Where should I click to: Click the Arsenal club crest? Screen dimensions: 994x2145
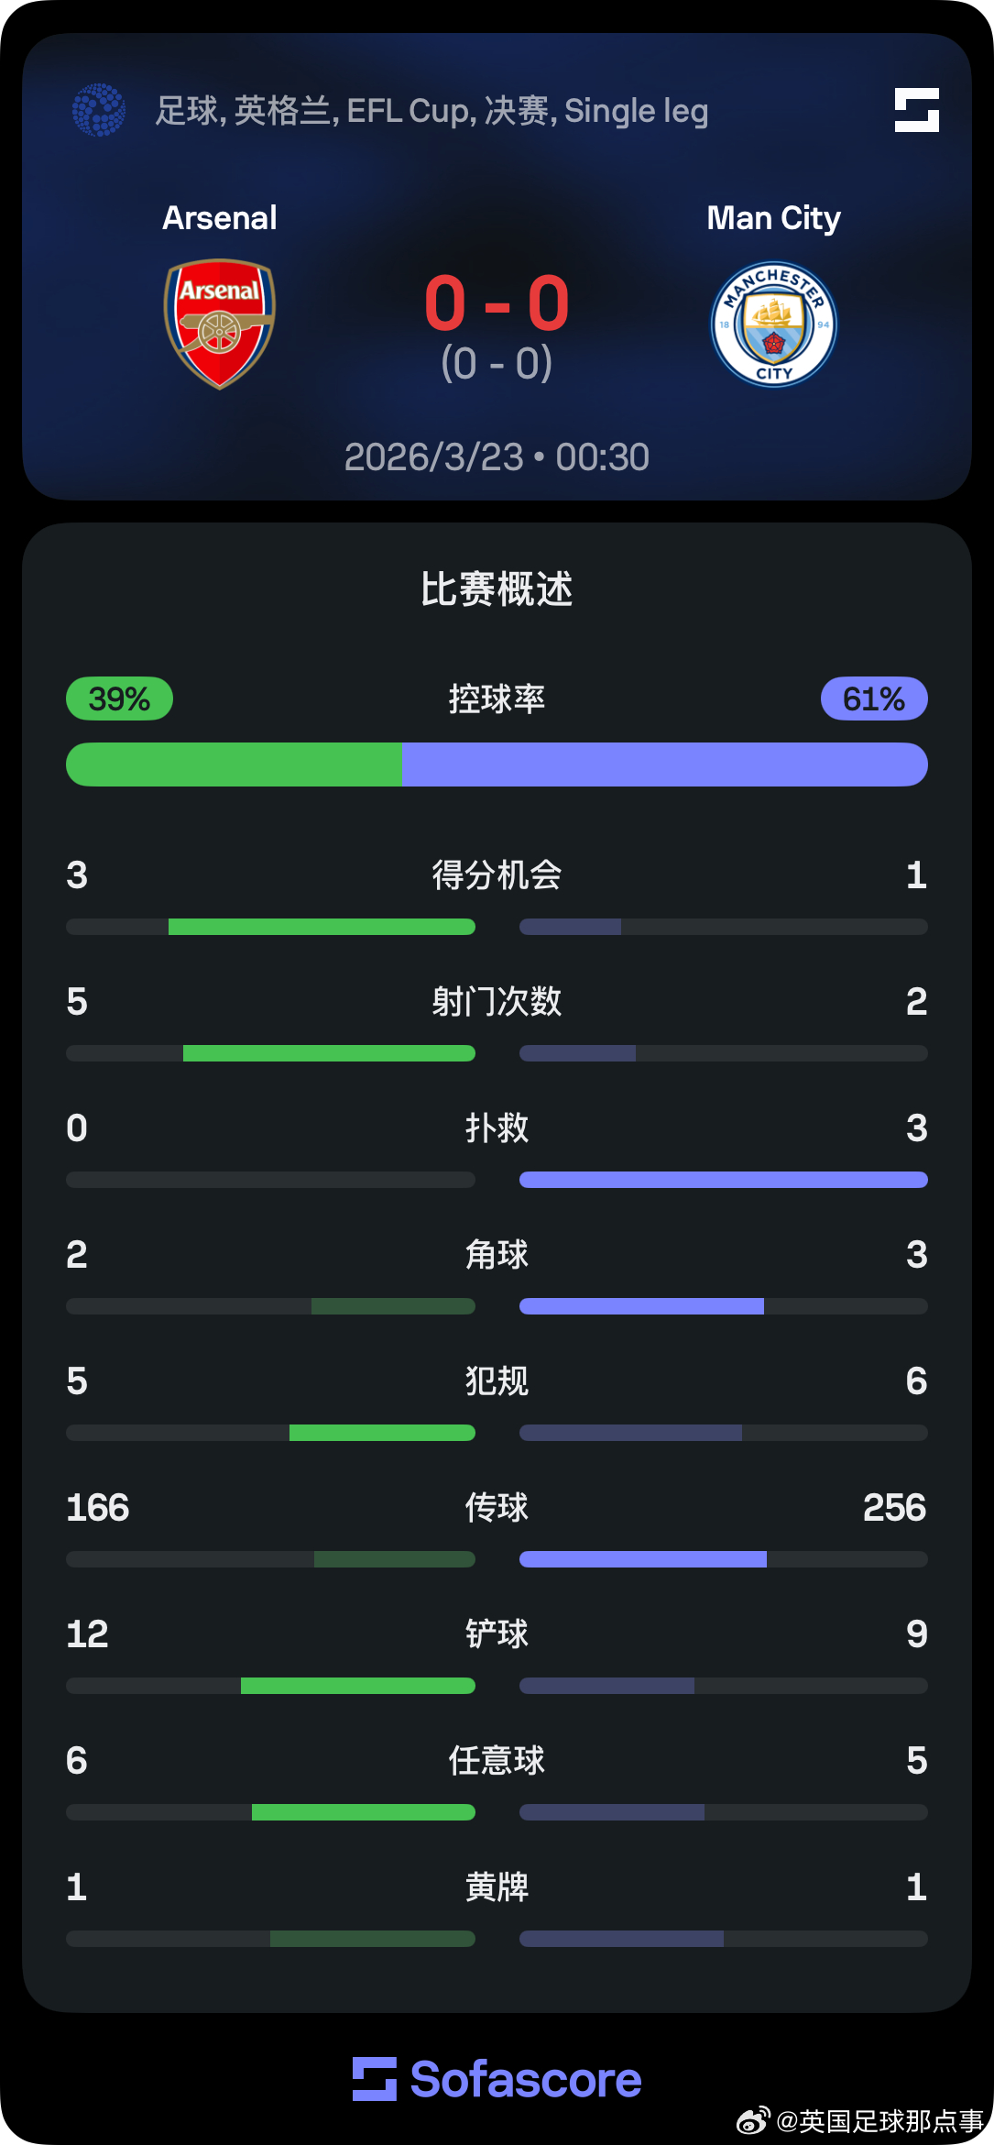coord(219,323)
